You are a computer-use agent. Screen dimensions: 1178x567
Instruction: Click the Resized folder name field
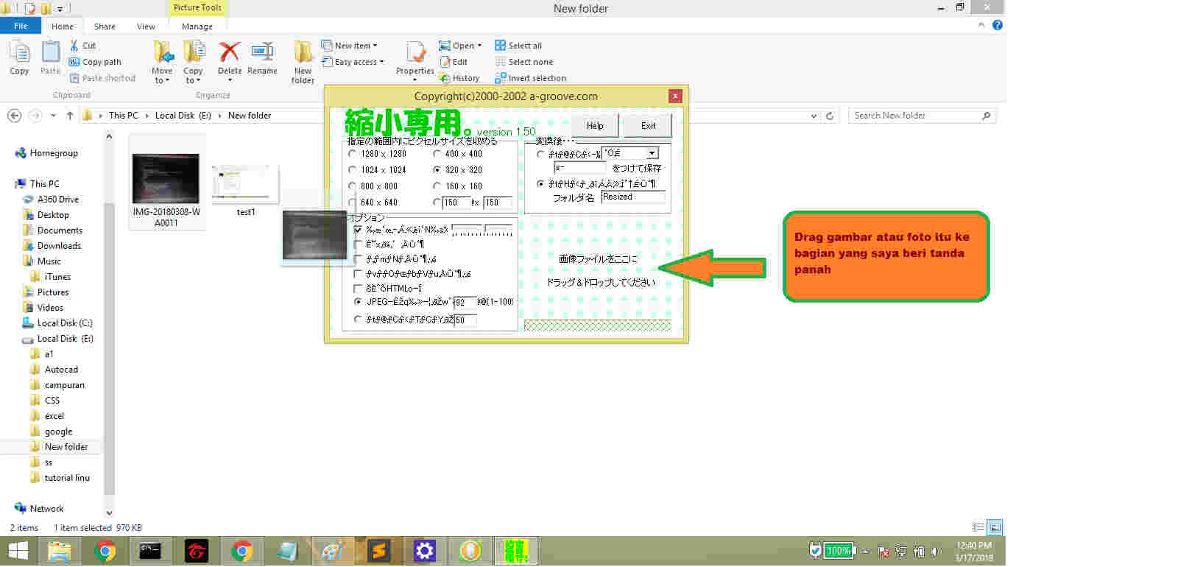click(x=633, y=197)
